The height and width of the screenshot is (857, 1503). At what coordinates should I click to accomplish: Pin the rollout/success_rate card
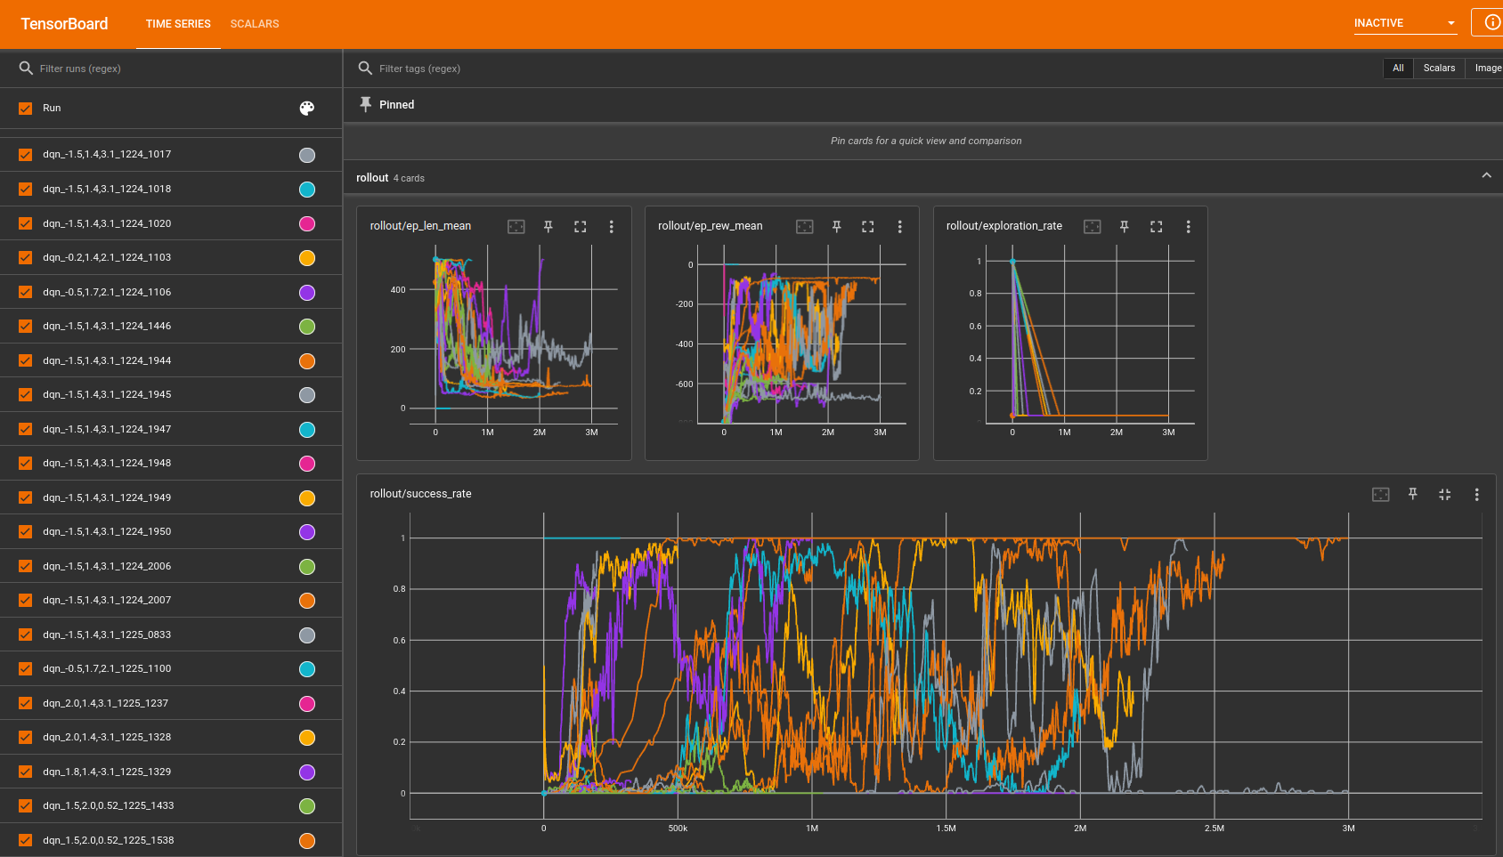click(x=1413, y=494)
